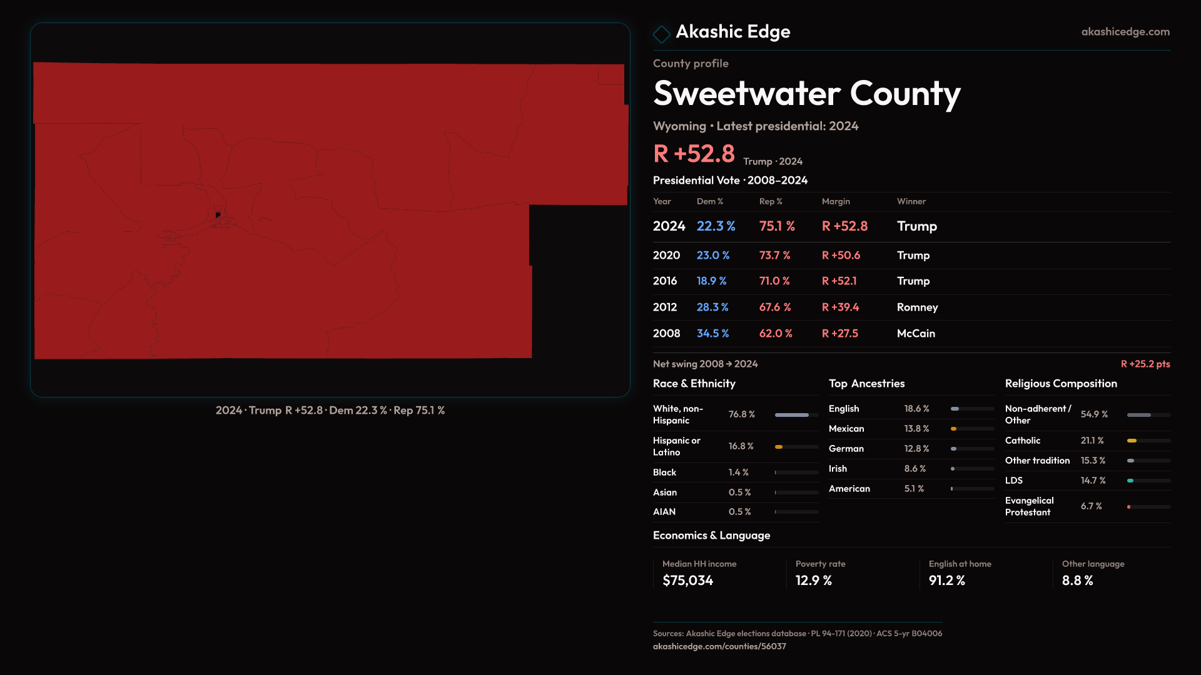Open the akashicedge.com/counties/56037 footer link
The width and height of the screenshot is (1201, 675).
[x=719, y=646]
